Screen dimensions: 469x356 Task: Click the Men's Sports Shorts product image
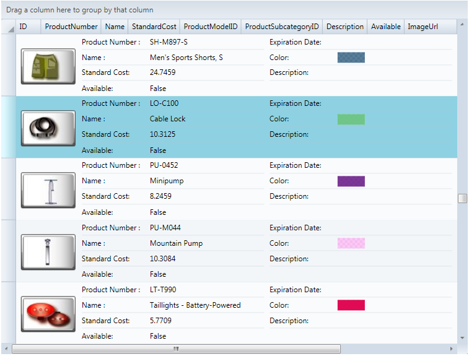point(48,66)
